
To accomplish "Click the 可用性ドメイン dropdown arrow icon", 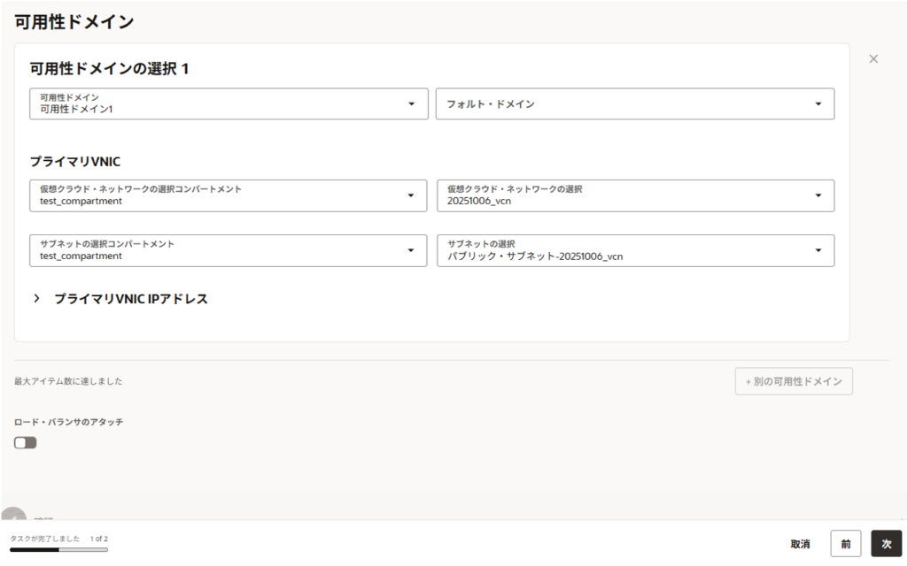I will (x=411, y=104).
